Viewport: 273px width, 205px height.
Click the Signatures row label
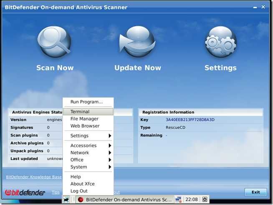[22, 127]
